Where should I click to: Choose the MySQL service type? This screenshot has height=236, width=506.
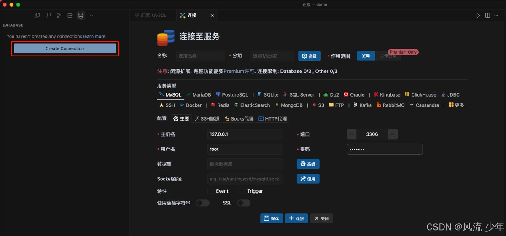click(x=170, y=95)
